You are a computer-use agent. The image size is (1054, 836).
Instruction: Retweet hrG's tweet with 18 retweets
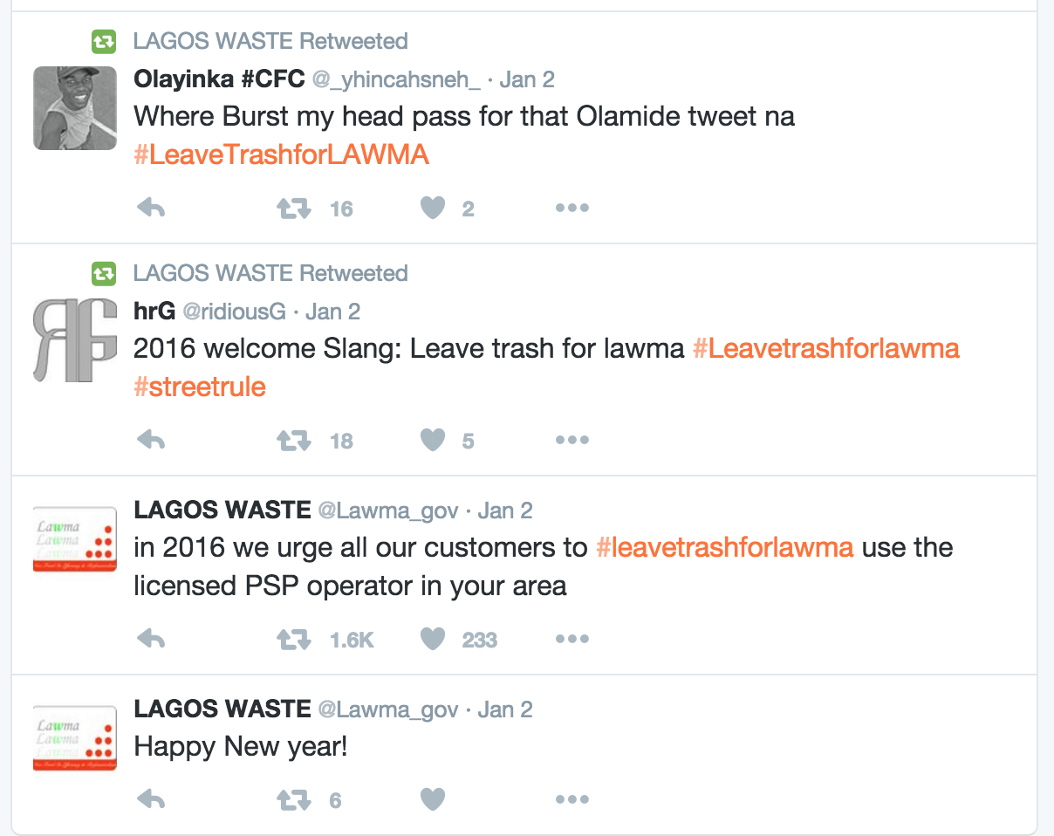(x=294, y=441)
